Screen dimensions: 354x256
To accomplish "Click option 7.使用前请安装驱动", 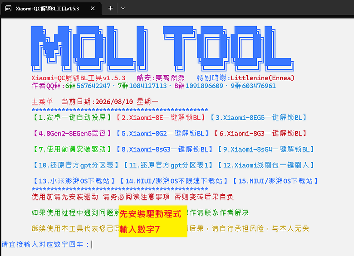I will (x=72, y=149).
